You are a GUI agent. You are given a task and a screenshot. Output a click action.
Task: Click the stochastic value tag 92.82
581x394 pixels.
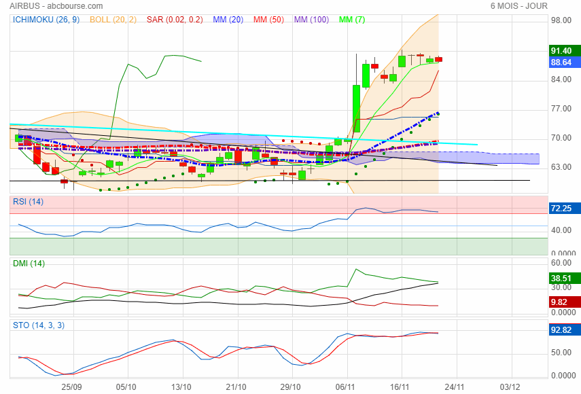565,329
